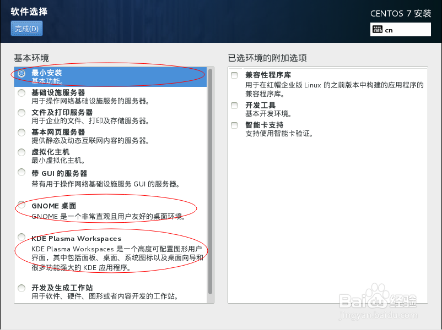Image resolution: width=442 pixels, height=330 pixels.
Task: Click the 最小虚拟化主机。 description text
Action: tap(58, 161)
